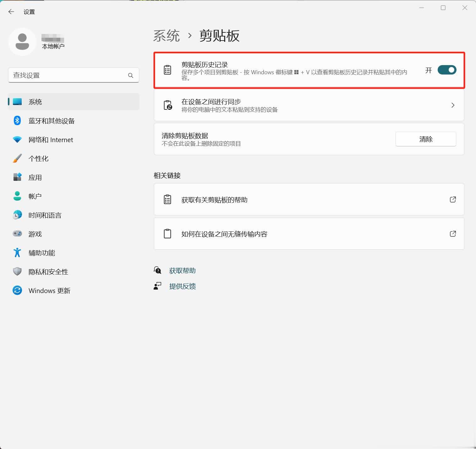Click the 获取帮助 link
Viewport: 476px width, 449px height.
click(182, 271)
